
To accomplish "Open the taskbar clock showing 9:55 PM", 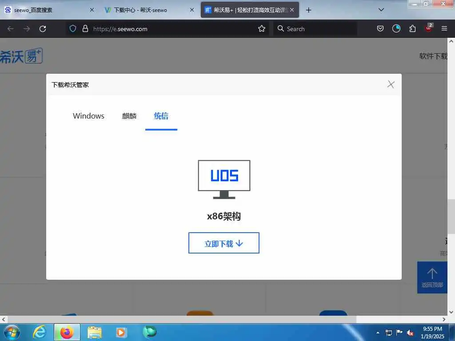I will click(x=432, y=333).
